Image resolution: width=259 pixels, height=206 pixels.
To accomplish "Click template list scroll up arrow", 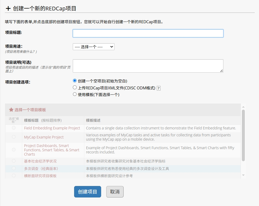I will [x=243, y=107].
